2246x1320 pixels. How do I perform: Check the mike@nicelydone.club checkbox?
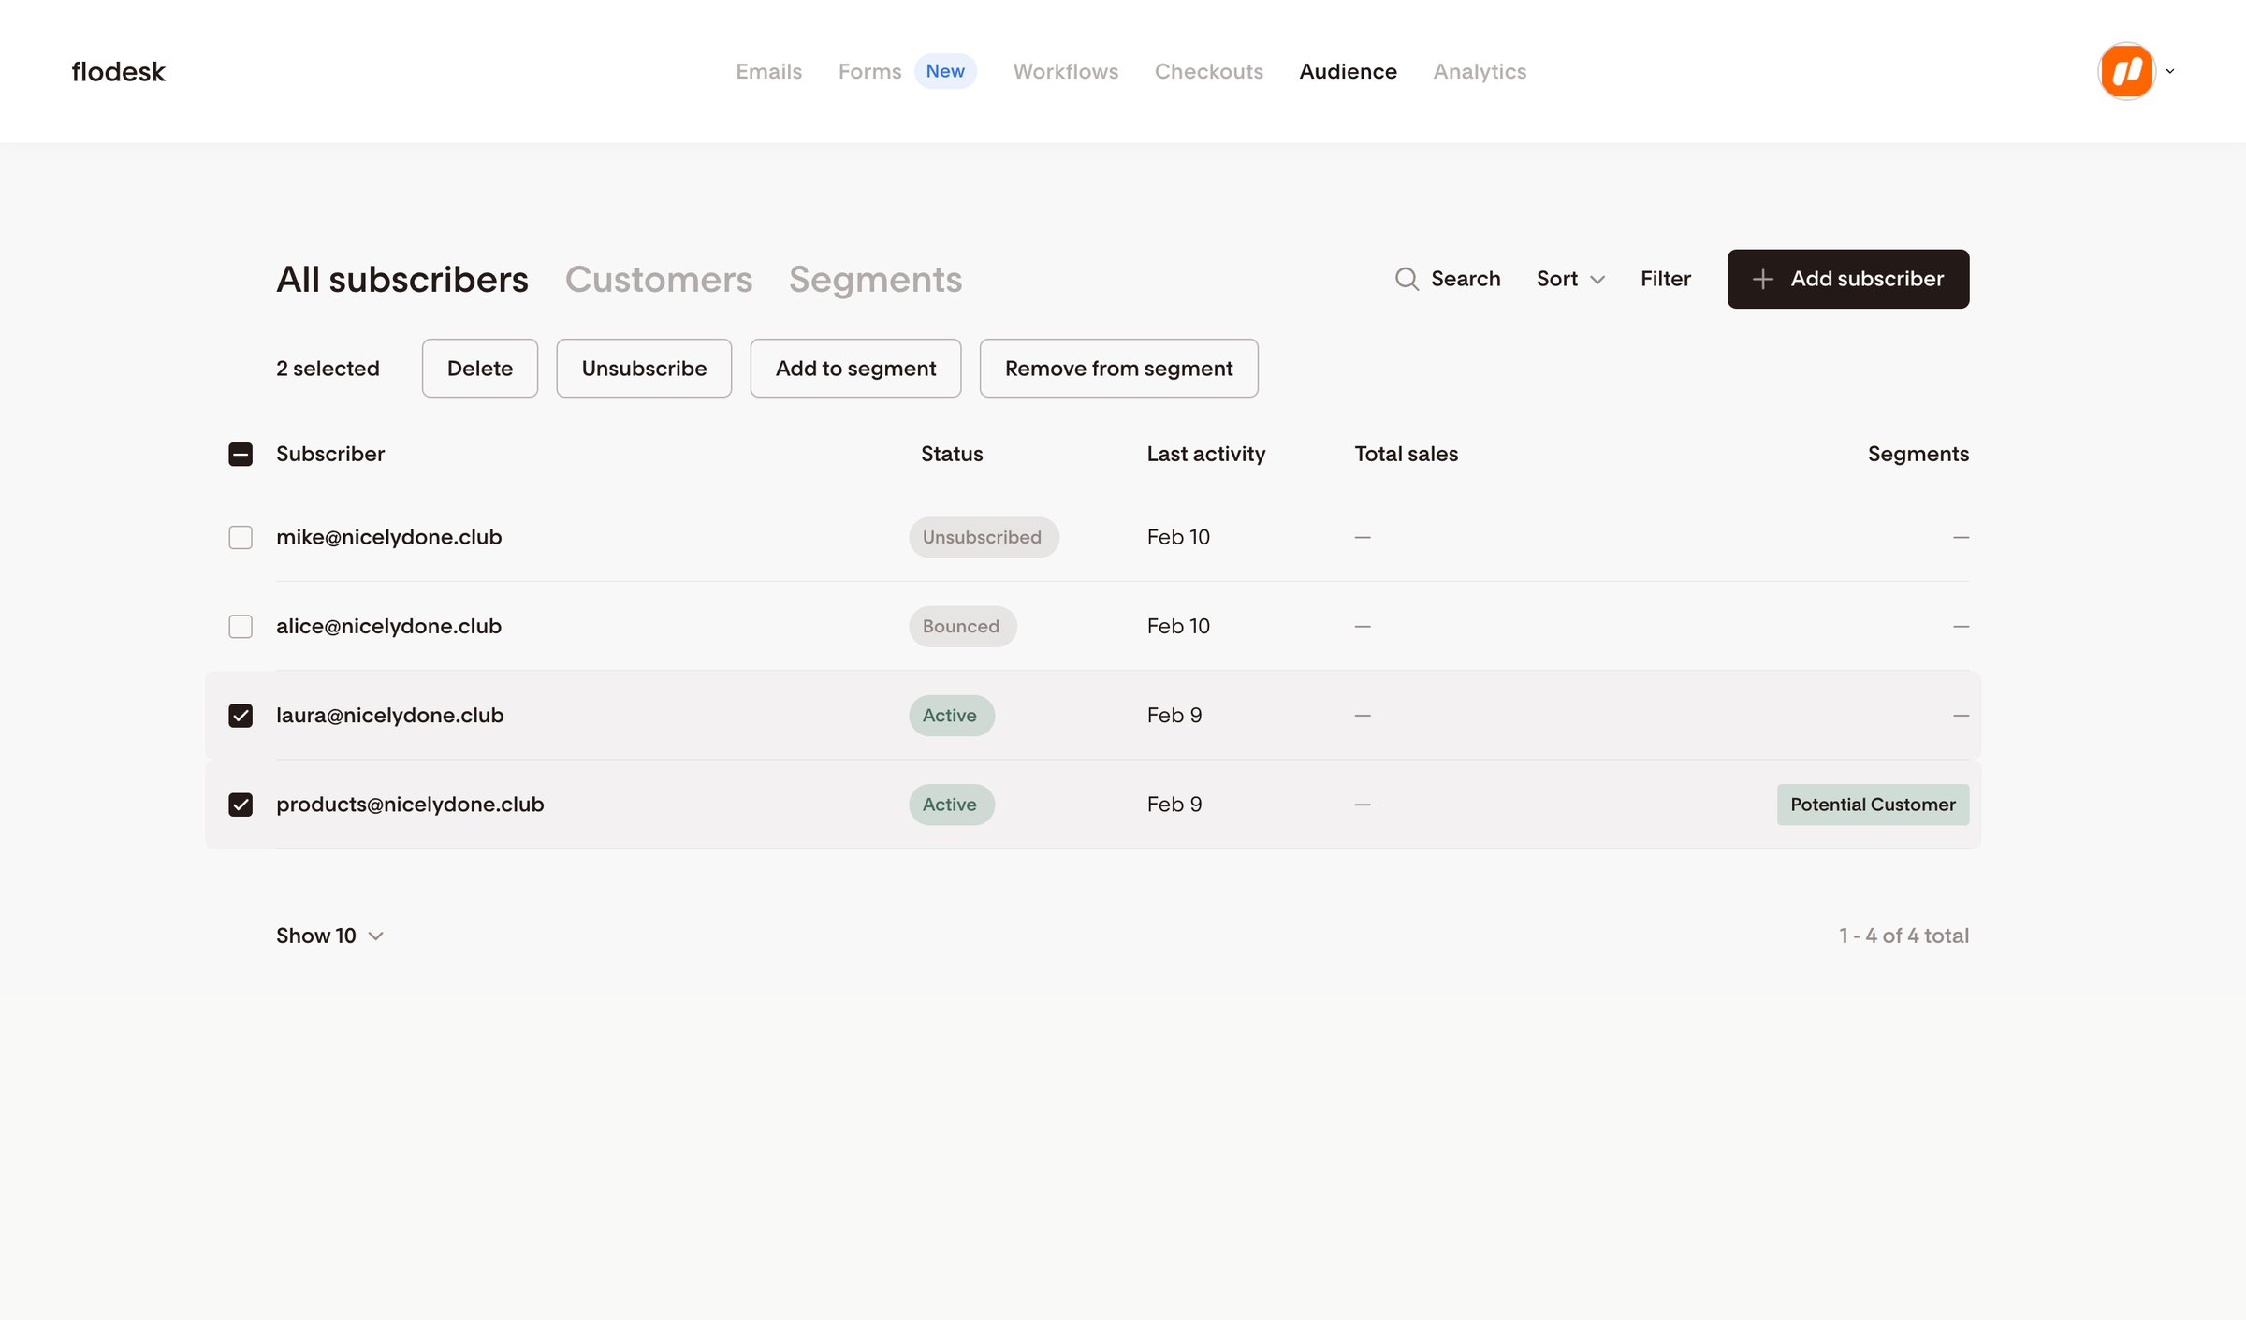coord(241,537)
